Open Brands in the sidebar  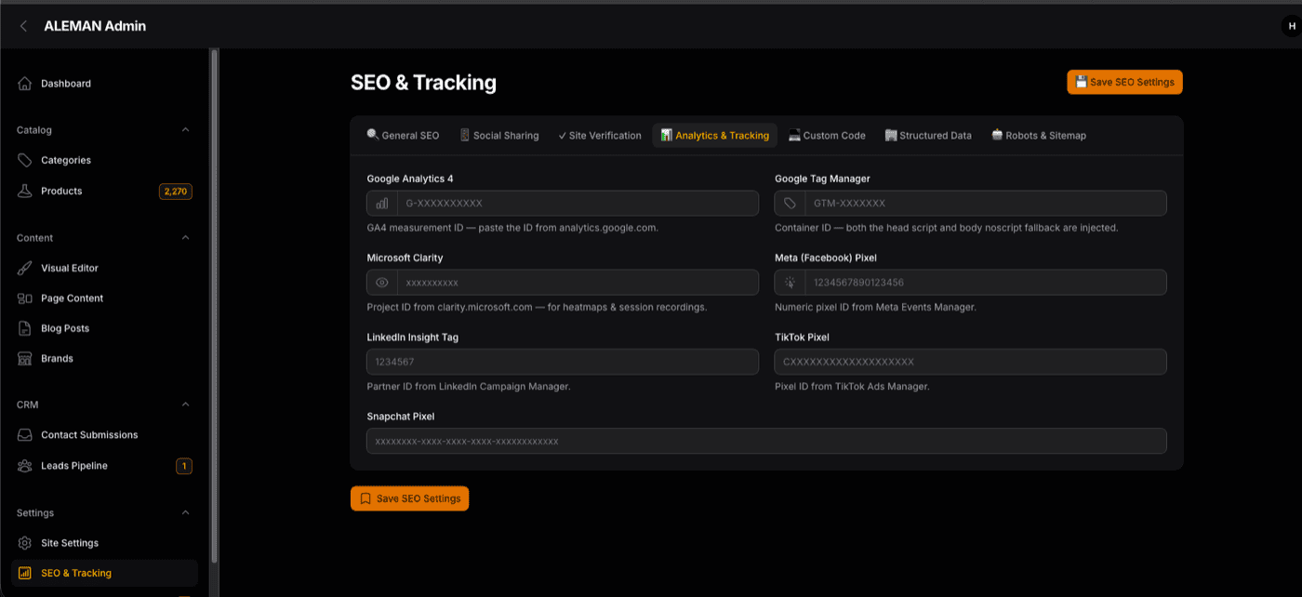pyautogui.click(x=104, y=358)
